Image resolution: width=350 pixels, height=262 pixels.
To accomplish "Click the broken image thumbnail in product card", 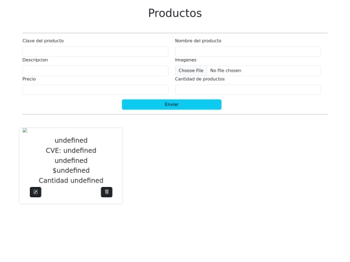I will 25,130.
